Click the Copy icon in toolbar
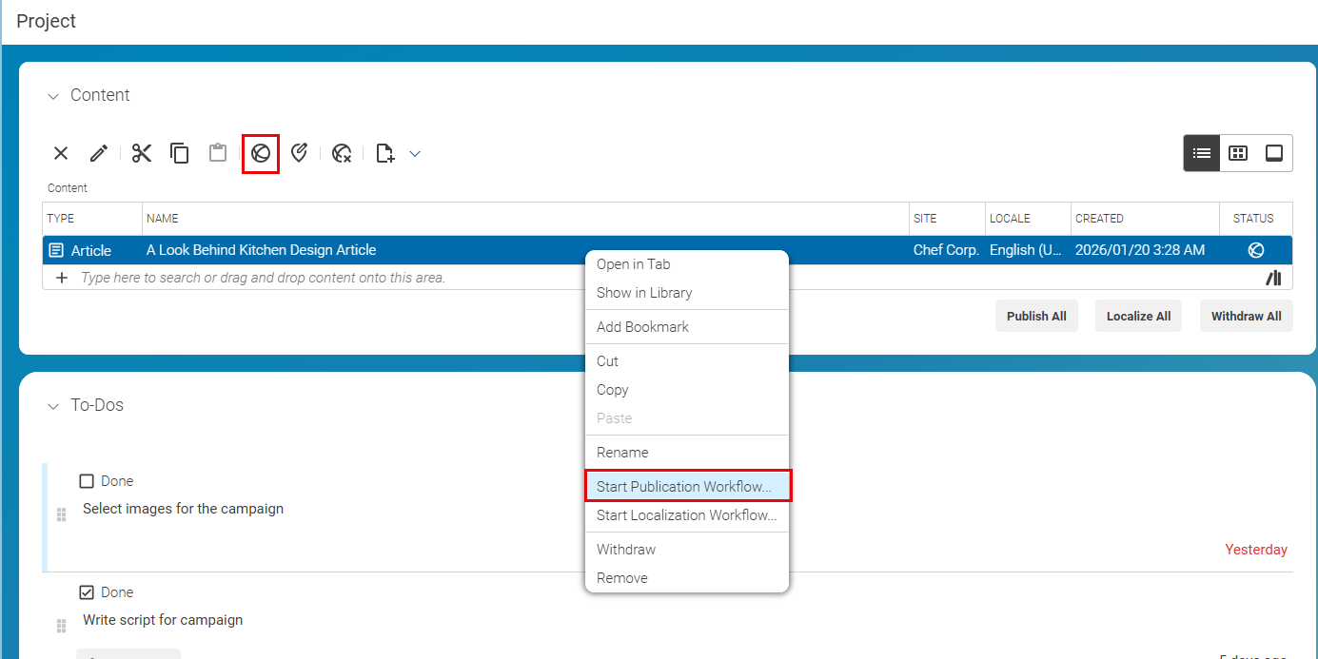 click(x=180, y=153)
